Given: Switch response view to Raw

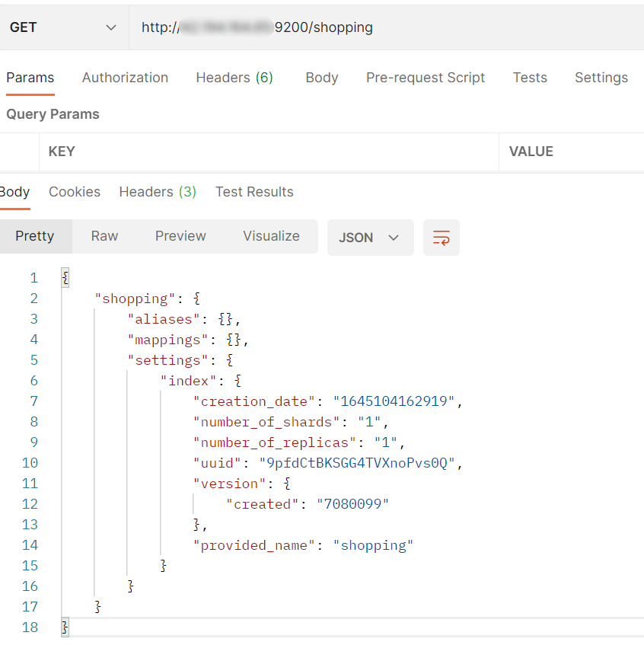Looking at the screenshot, I should pos(104,236).
